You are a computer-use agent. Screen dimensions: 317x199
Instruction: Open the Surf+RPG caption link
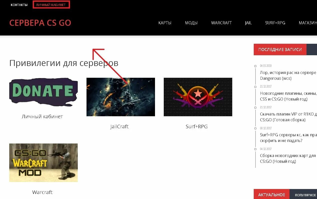pos(197,126)
